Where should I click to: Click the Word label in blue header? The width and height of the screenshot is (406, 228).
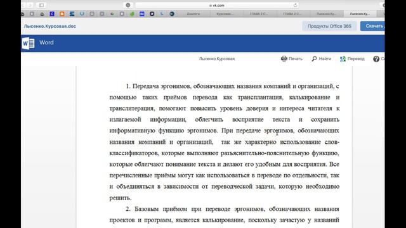coord(46,42)
